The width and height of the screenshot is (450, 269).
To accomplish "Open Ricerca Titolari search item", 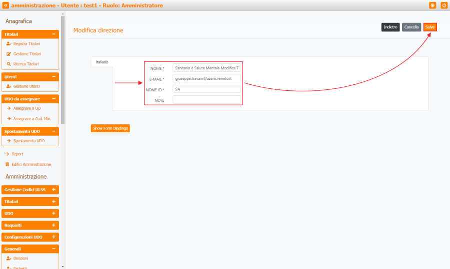I will point(25,64).
